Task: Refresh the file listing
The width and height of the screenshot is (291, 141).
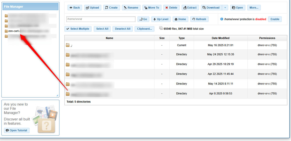Action: tap(199, 19)
